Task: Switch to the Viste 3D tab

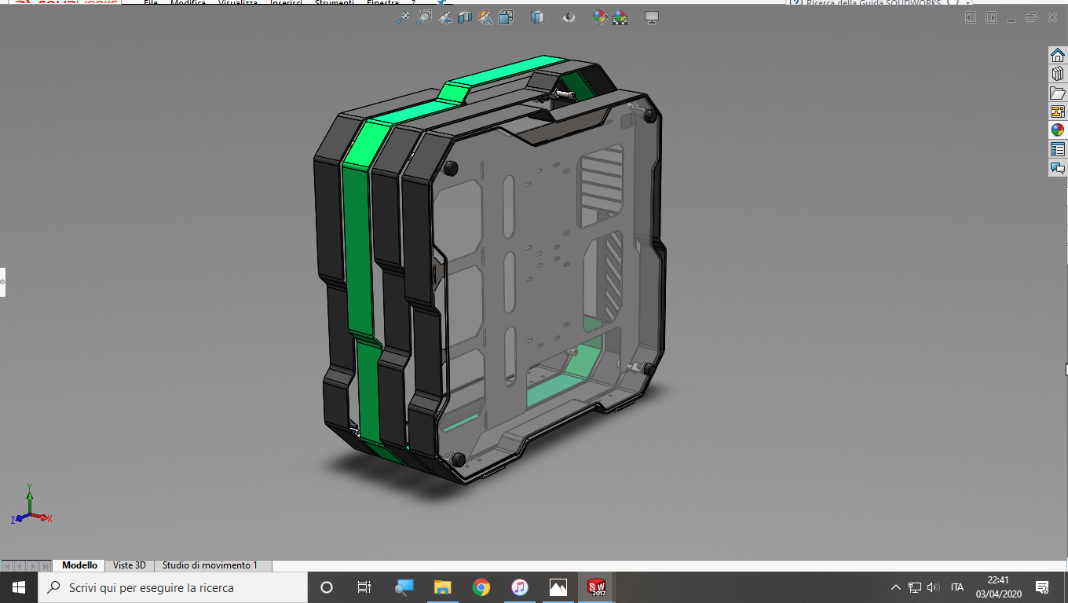Action: pos(130,565)
